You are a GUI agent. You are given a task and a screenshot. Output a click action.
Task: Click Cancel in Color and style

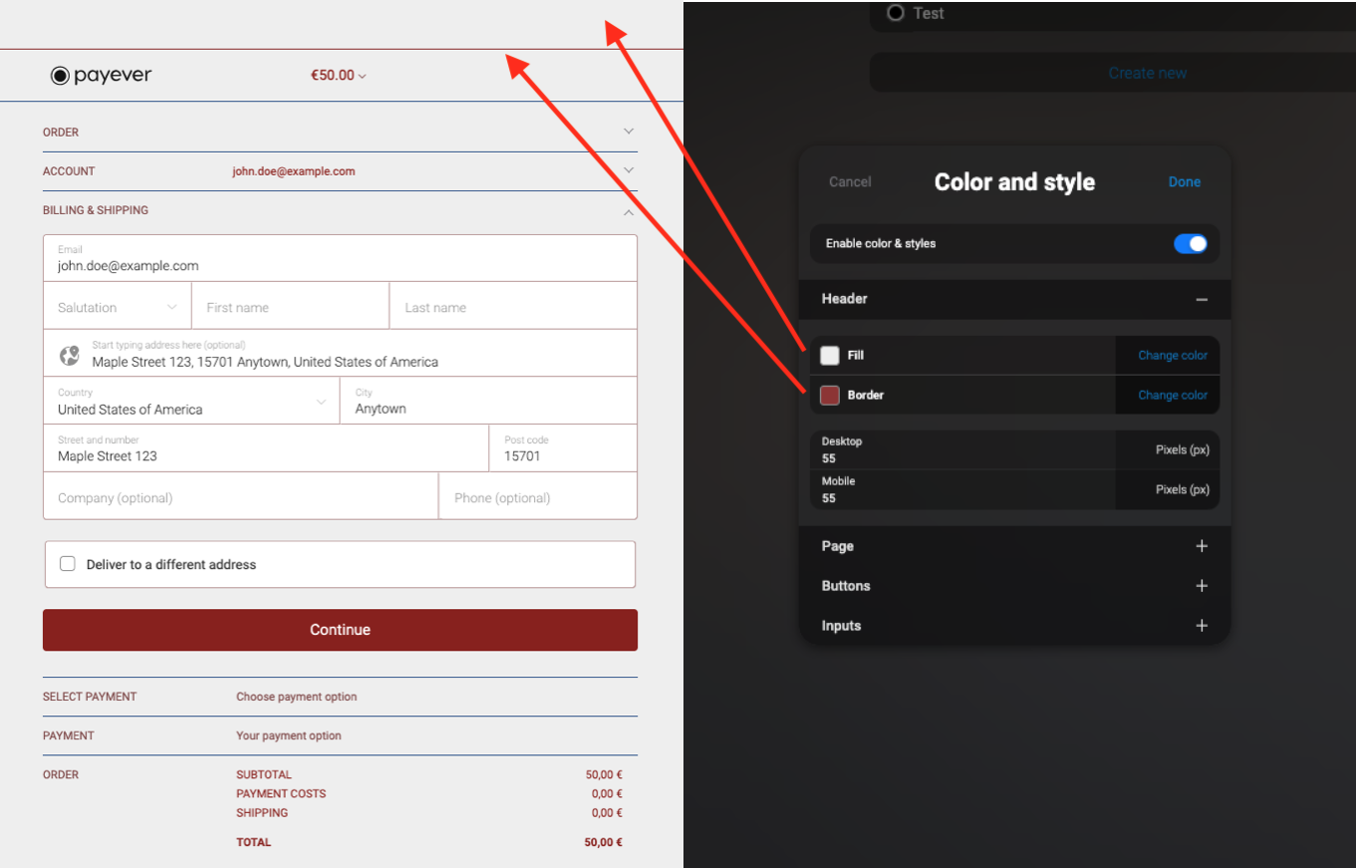[850, 181]
